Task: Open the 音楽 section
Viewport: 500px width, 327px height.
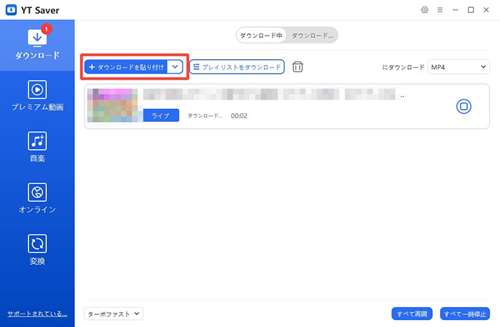Action: click(37, 147)
